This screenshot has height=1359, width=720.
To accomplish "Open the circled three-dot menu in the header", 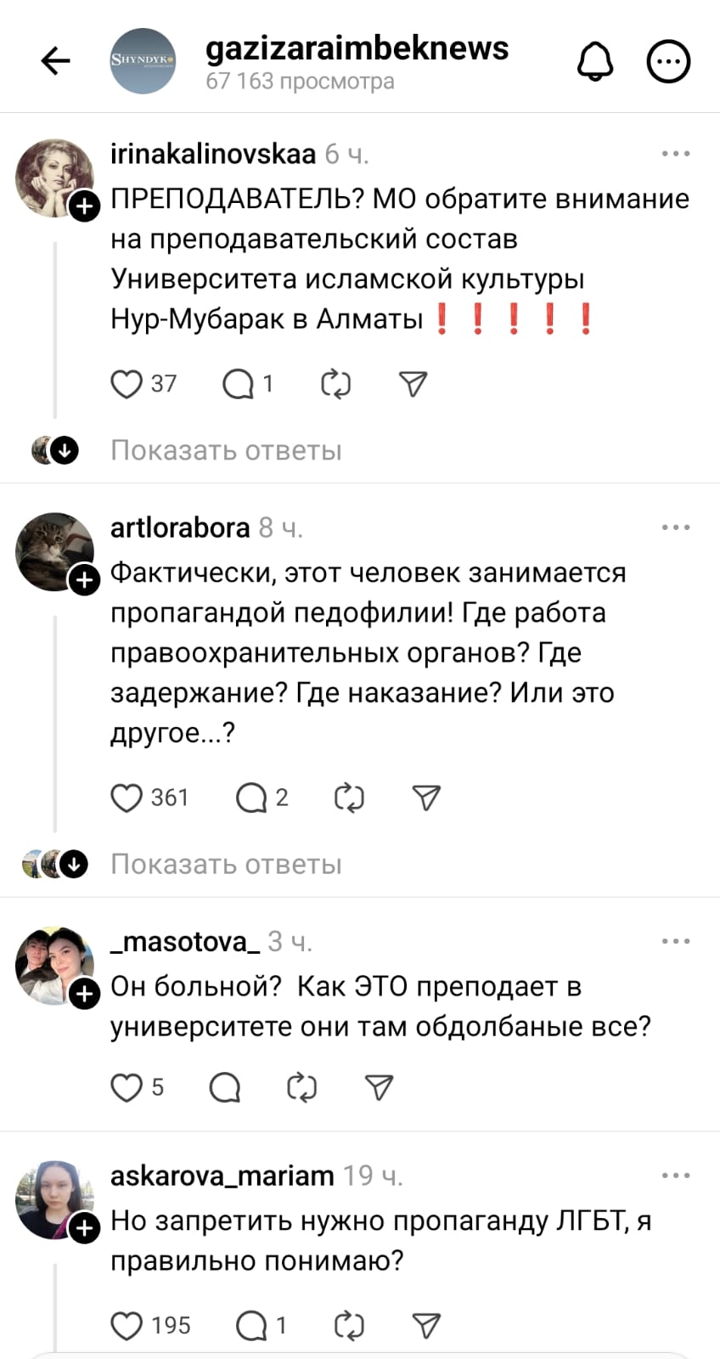I will [x=668, y=61].
